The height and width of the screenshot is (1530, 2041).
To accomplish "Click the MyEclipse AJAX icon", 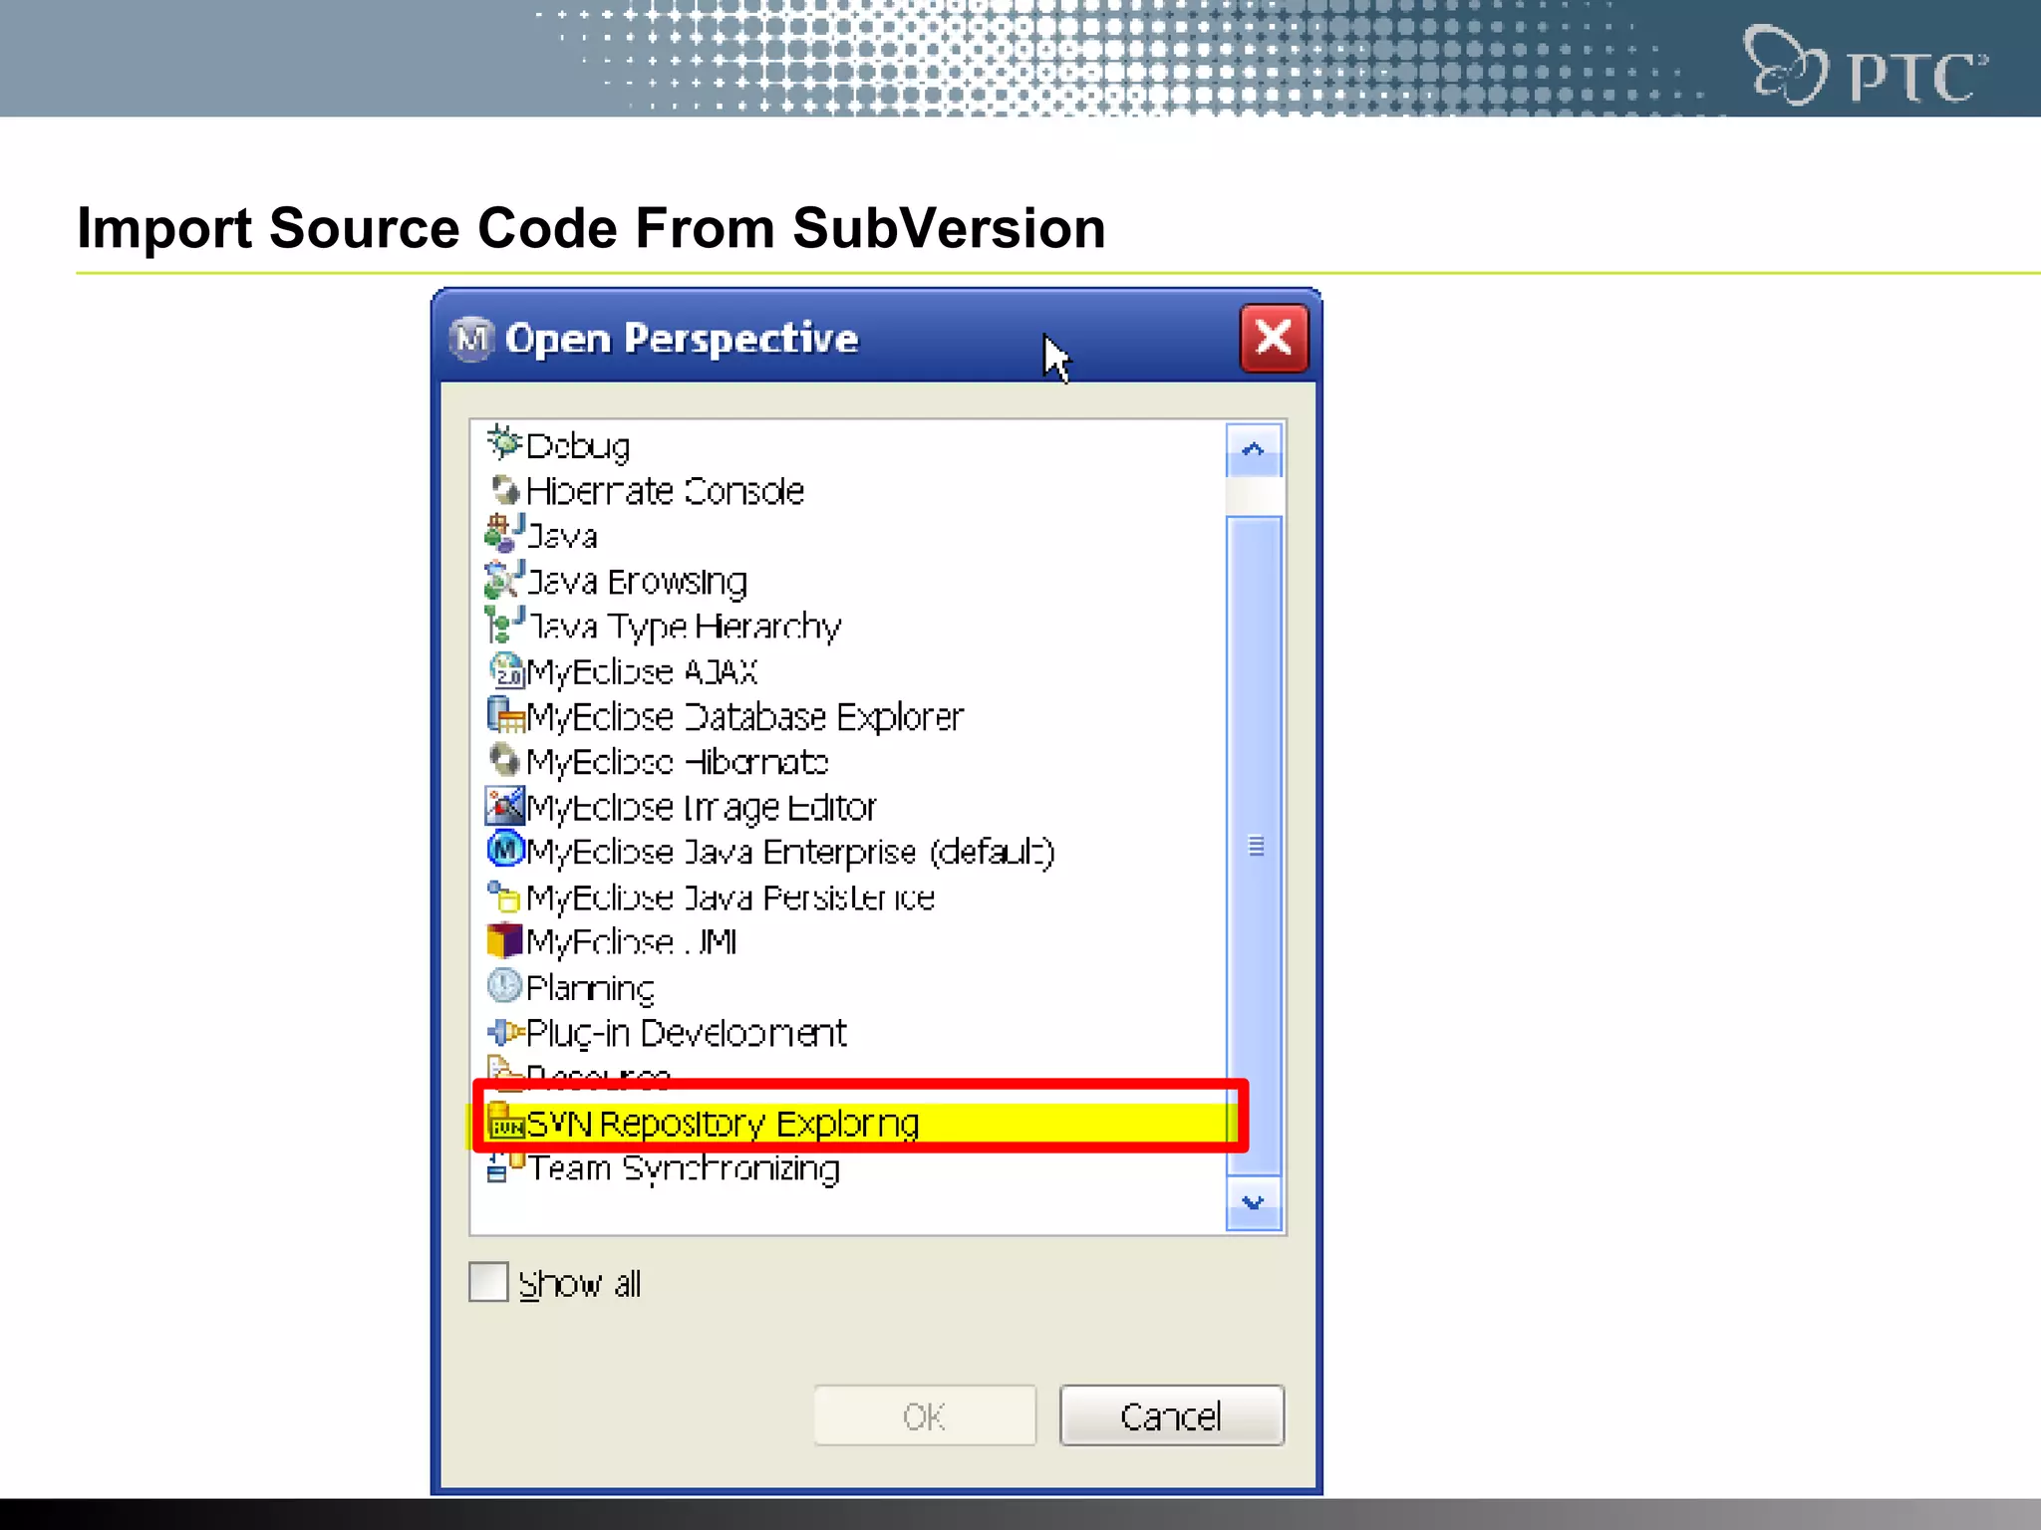I will click(x=506, y=670).
